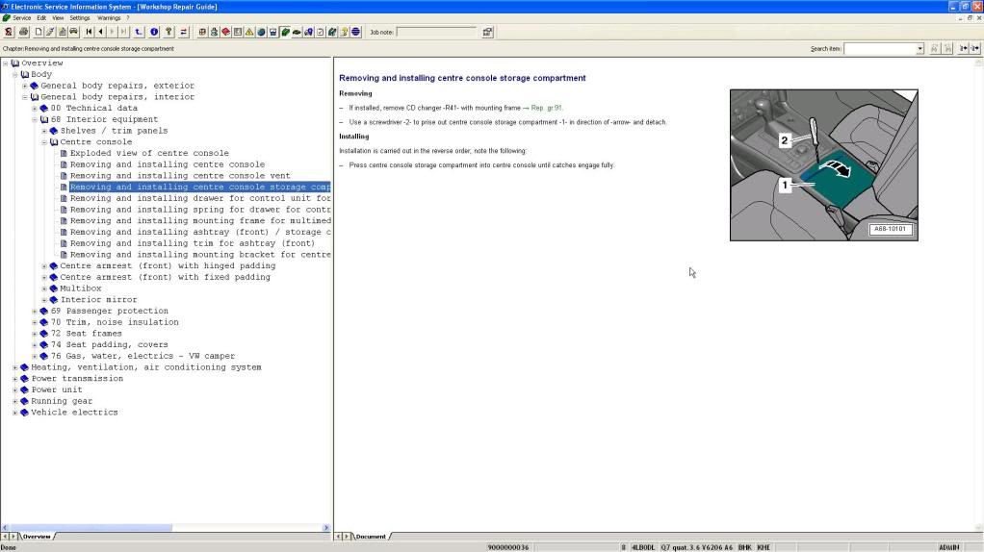Click the question mark help icon

click(168, 32)
